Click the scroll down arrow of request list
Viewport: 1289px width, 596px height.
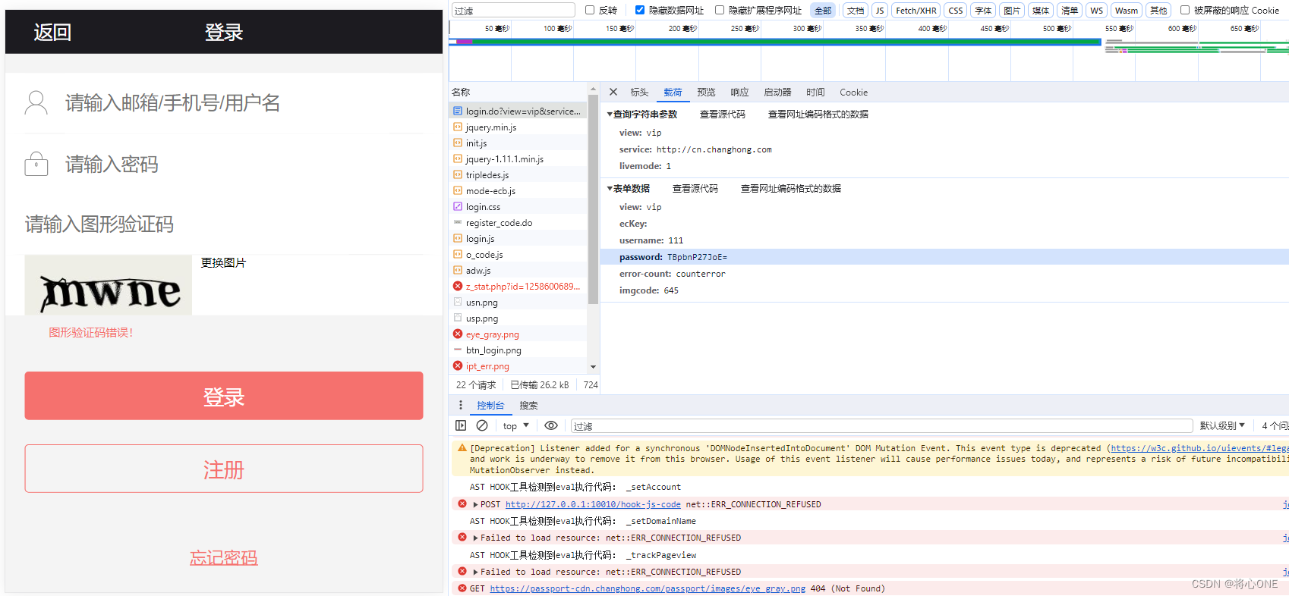pyautogui.click(x=593, y=366)
